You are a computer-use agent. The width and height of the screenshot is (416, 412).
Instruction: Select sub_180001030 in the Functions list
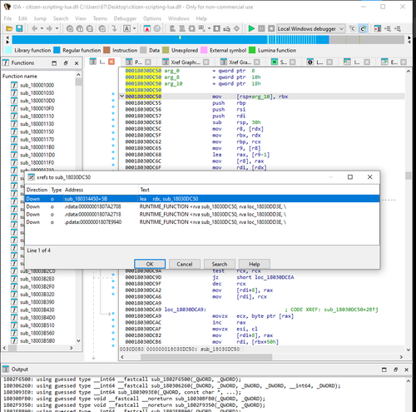37,93
